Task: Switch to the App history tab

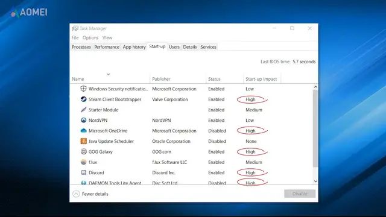Action: tap(134, 47)
